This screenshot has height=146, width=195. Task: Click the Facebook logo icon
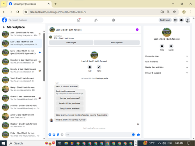[x=4, y=20]
